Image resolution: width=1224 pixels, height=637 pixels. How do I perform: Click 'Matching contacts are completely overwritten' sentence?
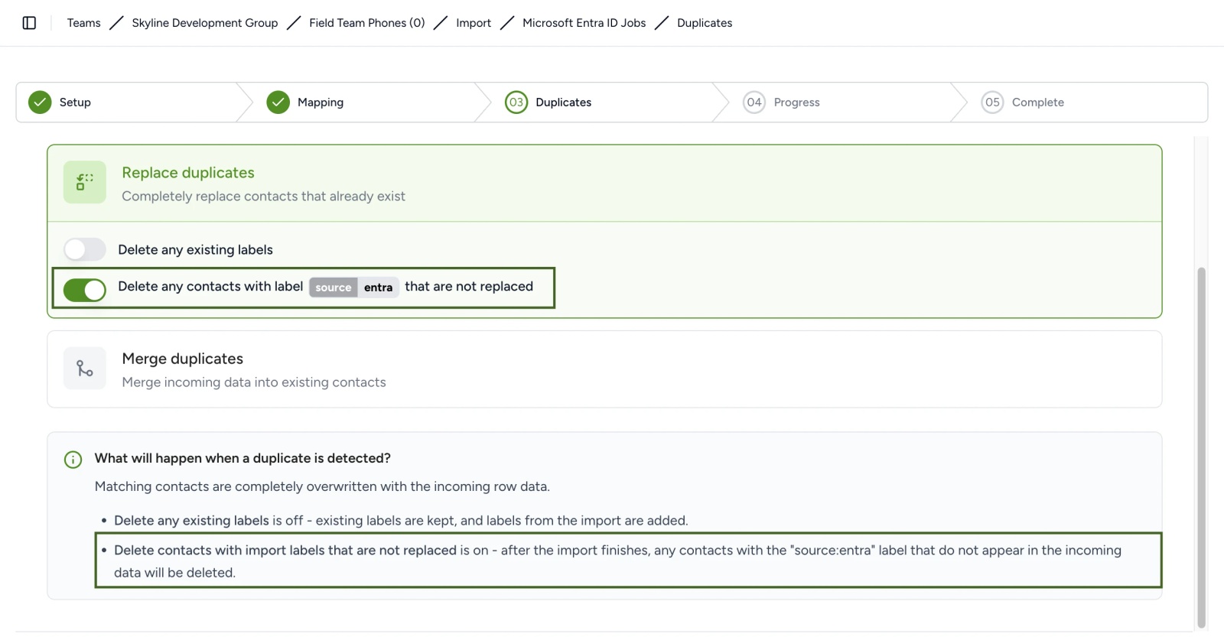tap(322, 486)
